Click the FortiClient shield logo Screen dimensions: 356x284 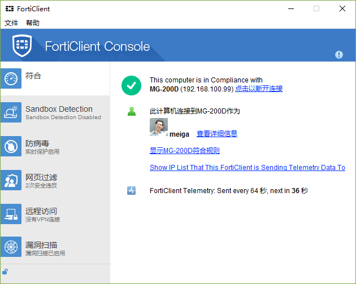pos(22,46)
